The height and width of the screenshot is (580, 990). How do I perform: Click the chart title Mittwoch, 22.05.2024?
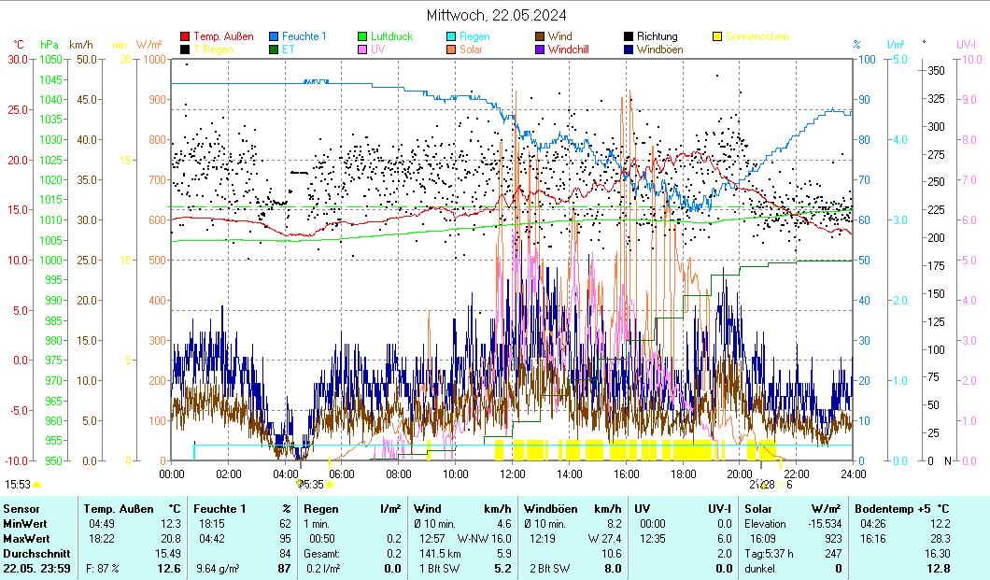click(x=496, y=15)
